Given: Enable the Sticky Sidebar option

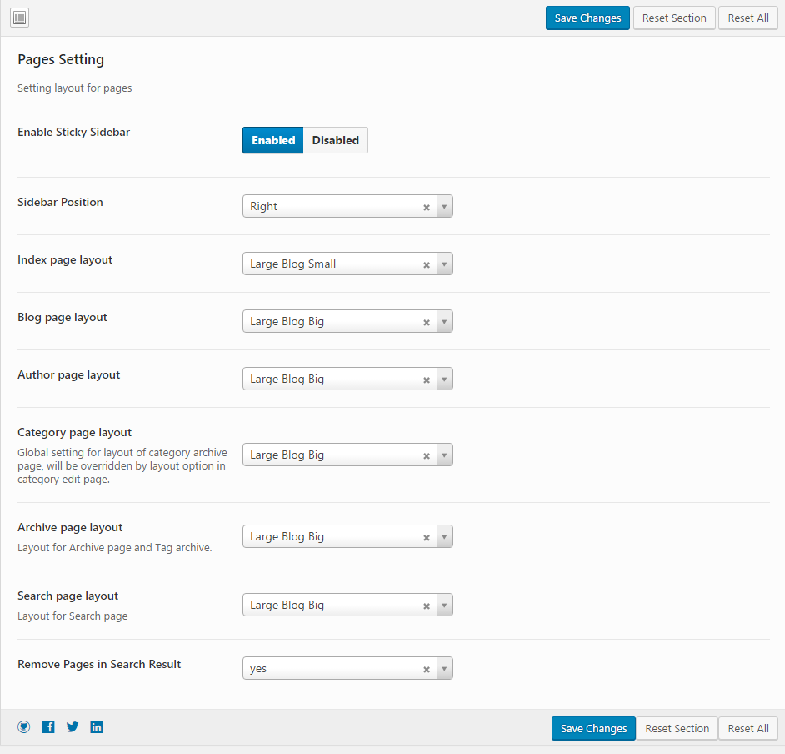Looking at the screenshot, I should (x=273, y=140).
